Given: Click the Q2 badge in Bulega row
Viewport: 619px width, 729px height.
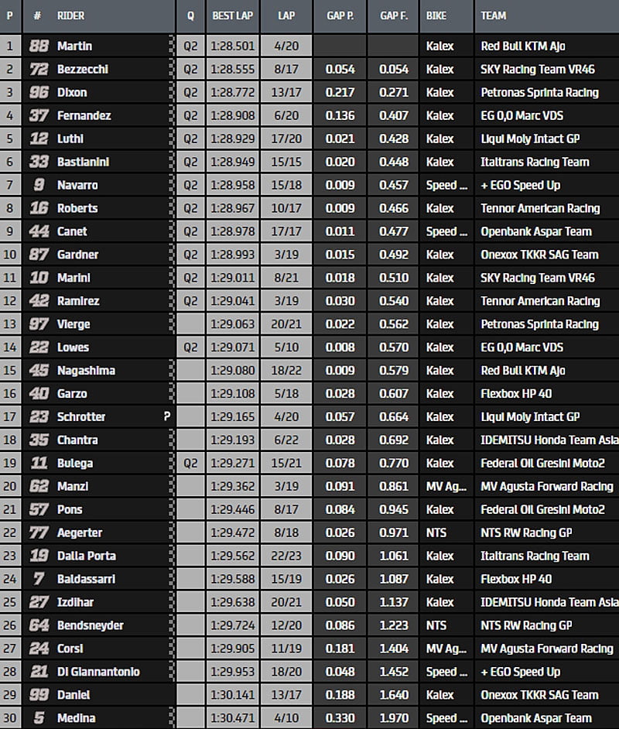Looking at the screenshot, I should point(190,463).
